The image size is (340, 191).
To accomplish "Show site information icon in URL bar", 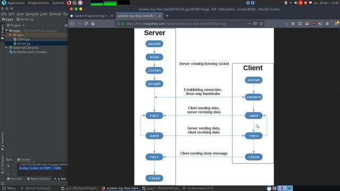I will [118, 23].
